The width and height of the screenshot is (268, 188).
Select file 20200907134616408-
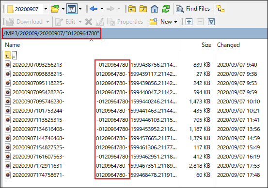point(38,129)
